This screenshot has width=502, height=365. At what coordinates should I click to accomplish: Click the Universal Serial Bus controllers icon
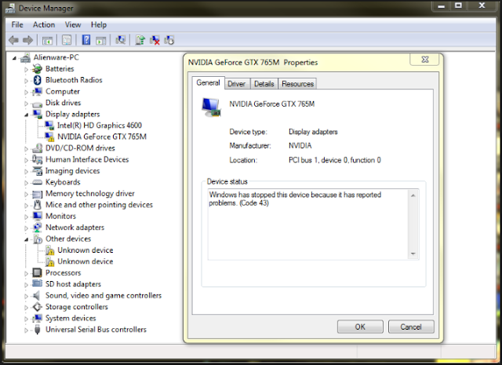coord(38,330)
